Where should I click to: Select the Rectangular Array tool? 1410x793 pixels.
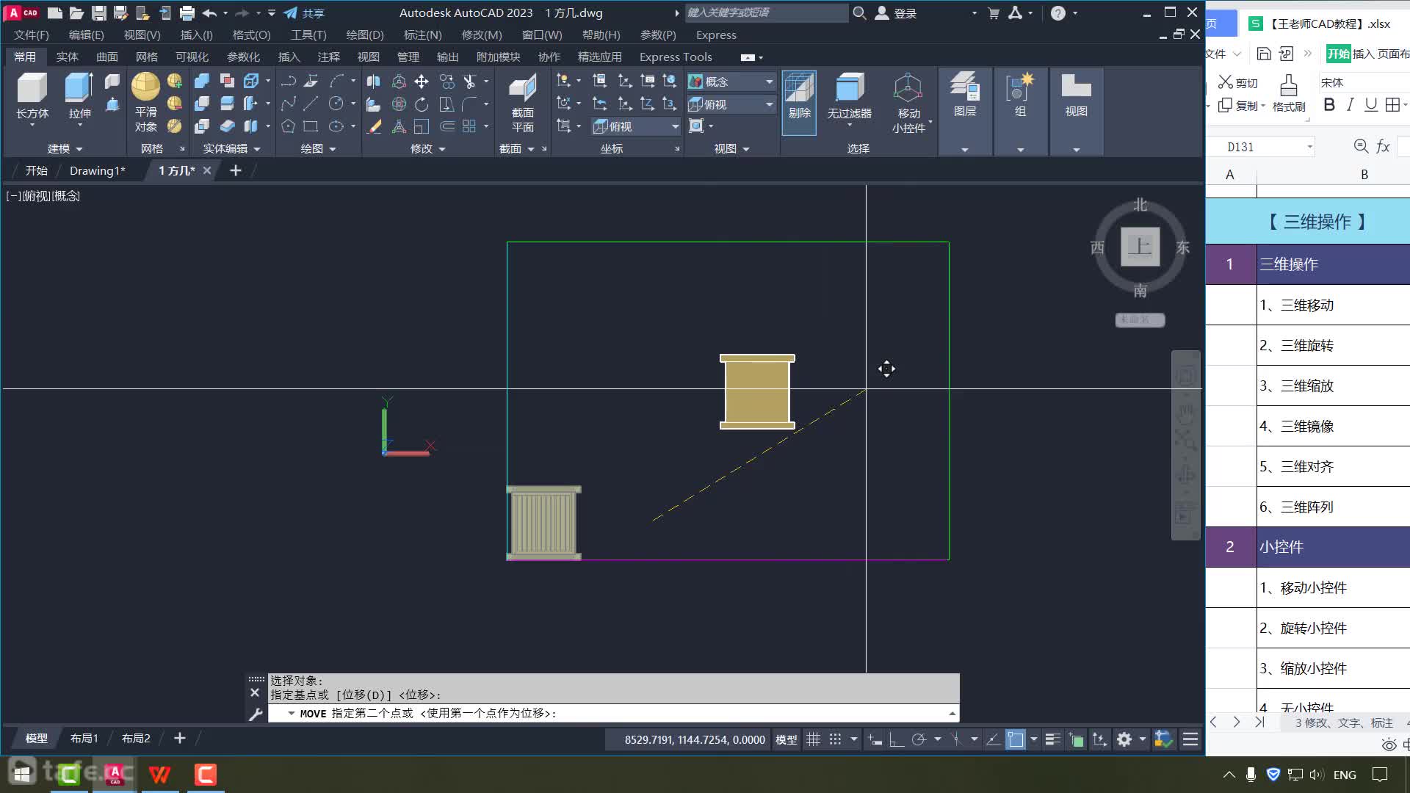[x=469, y=126]
